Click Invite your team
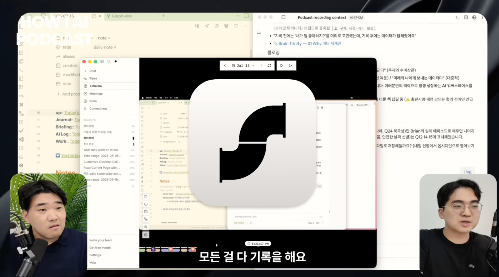The height and width of the screenshot is (277, 499). click(100, 240)
